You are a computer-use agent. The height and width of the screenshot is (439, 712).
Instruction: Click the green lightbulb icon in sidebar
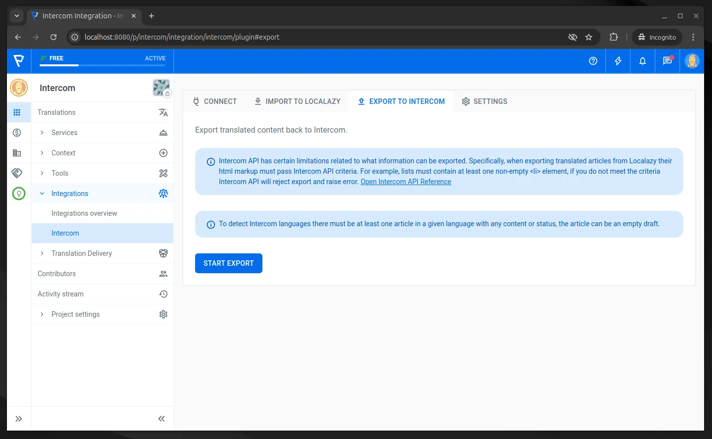pos(19,194)
